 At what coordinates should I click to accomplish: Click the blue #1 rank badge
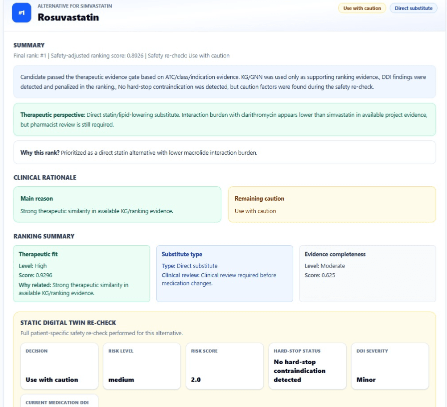(x=21, y=12)
